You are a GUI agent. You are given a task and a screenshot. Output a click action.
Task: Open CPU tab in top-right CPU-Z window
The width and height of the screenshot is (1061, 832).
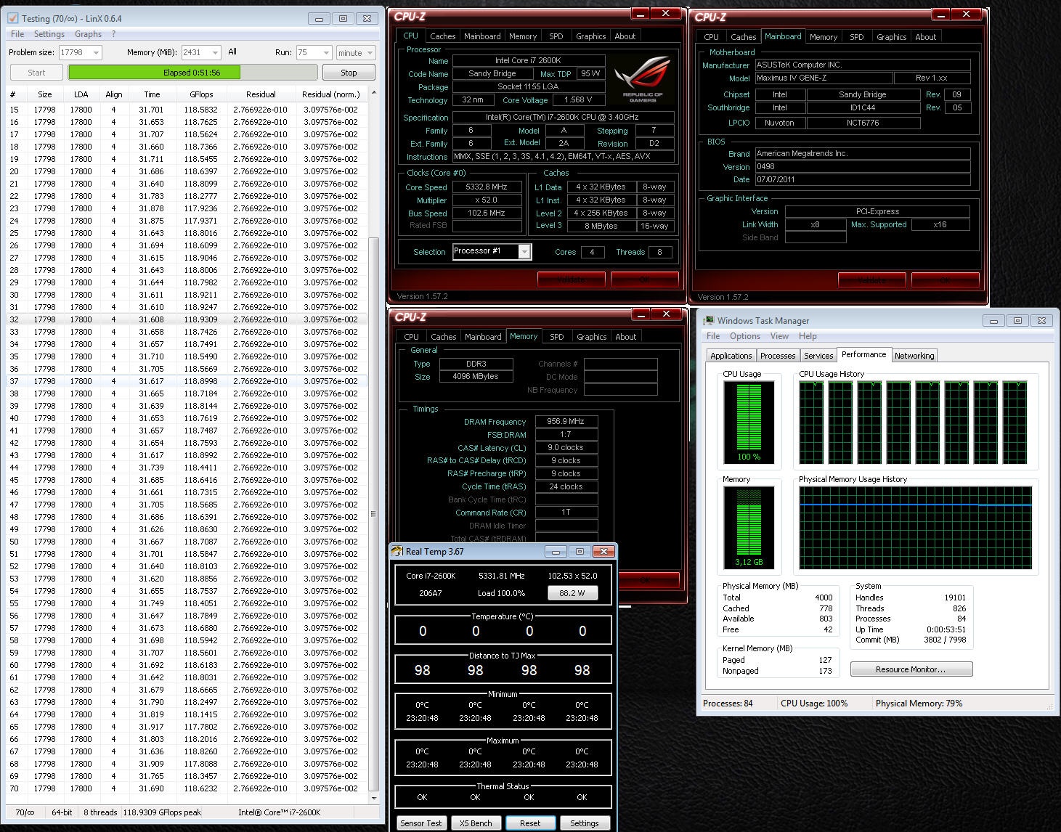pos(712,37)
